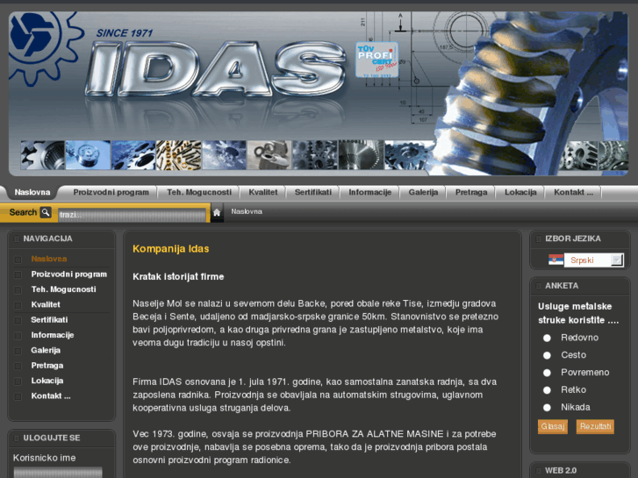
Task: Open the metal hinge thumbnail in banner
Action: [x=269, y=155]
